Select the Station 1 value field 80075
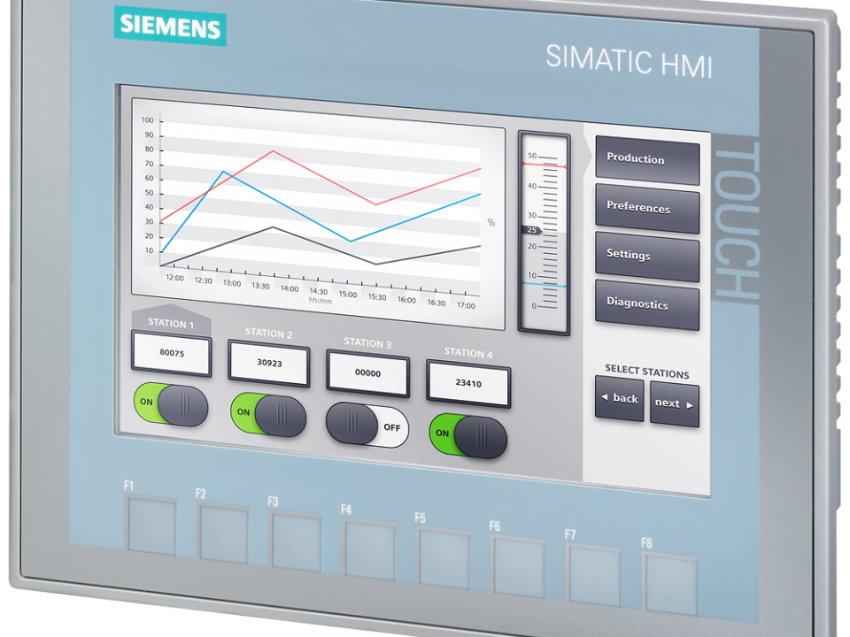The height and width of the screenshot is (637, 850). (x=171, y=353)
